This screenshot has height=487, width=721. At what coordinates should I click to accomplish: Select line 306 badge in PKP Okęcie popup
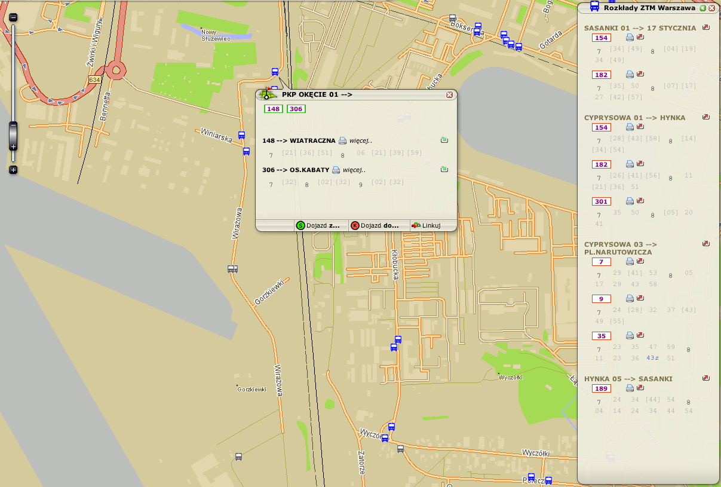(296, 109)
